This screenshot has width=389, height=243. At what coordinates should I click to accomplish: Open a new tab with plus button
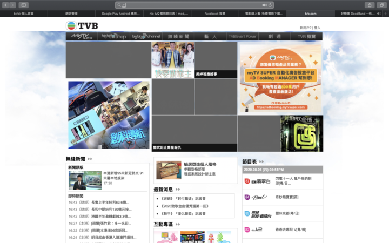pyautogui.click(x=385, y=13)
